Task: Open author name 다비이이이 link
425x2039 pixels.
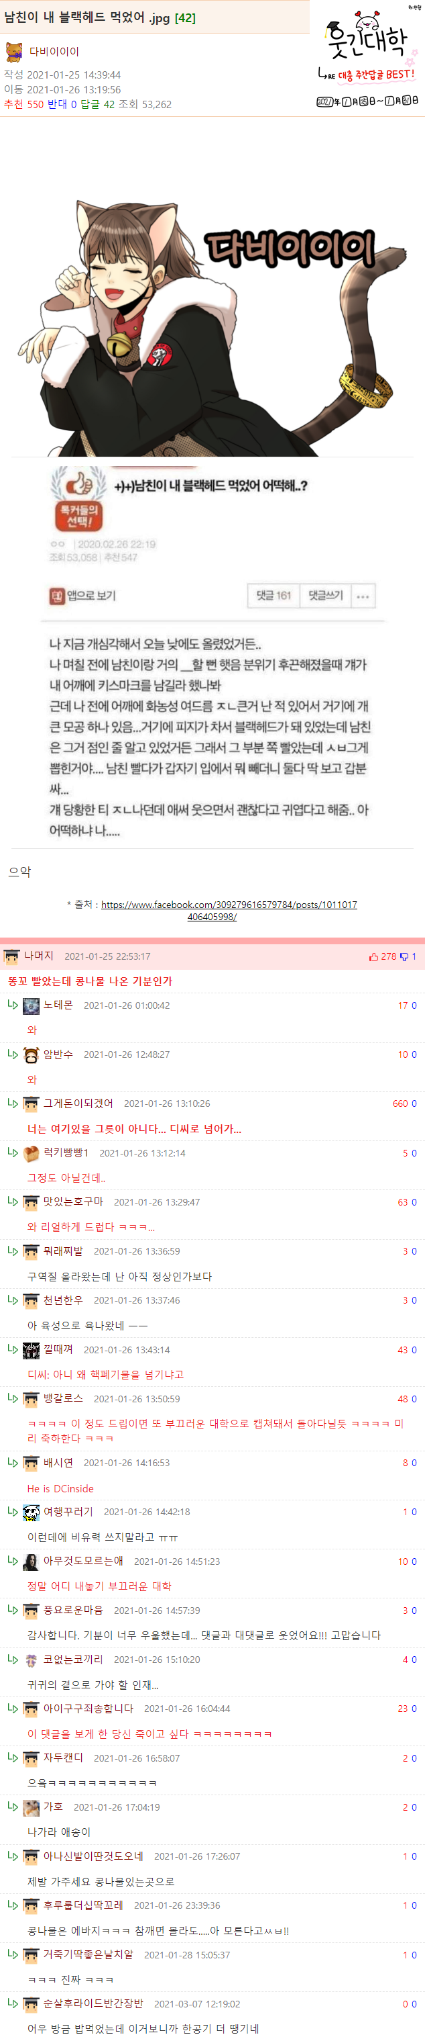Action: [x=54, y=52]
